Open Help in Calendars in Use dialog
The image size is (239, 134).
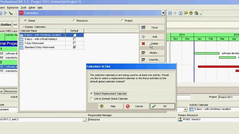click(x=111, y=106)
